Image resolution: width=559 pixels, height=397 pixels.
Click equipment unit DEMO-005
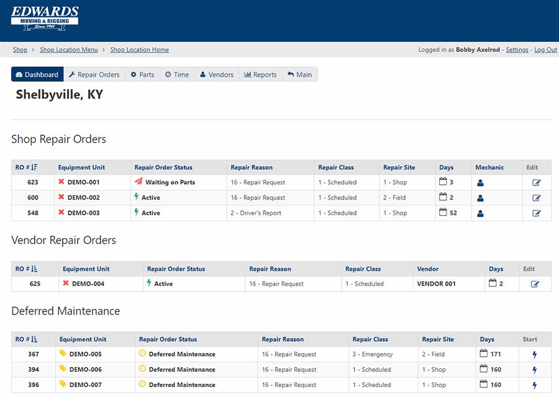86,354
